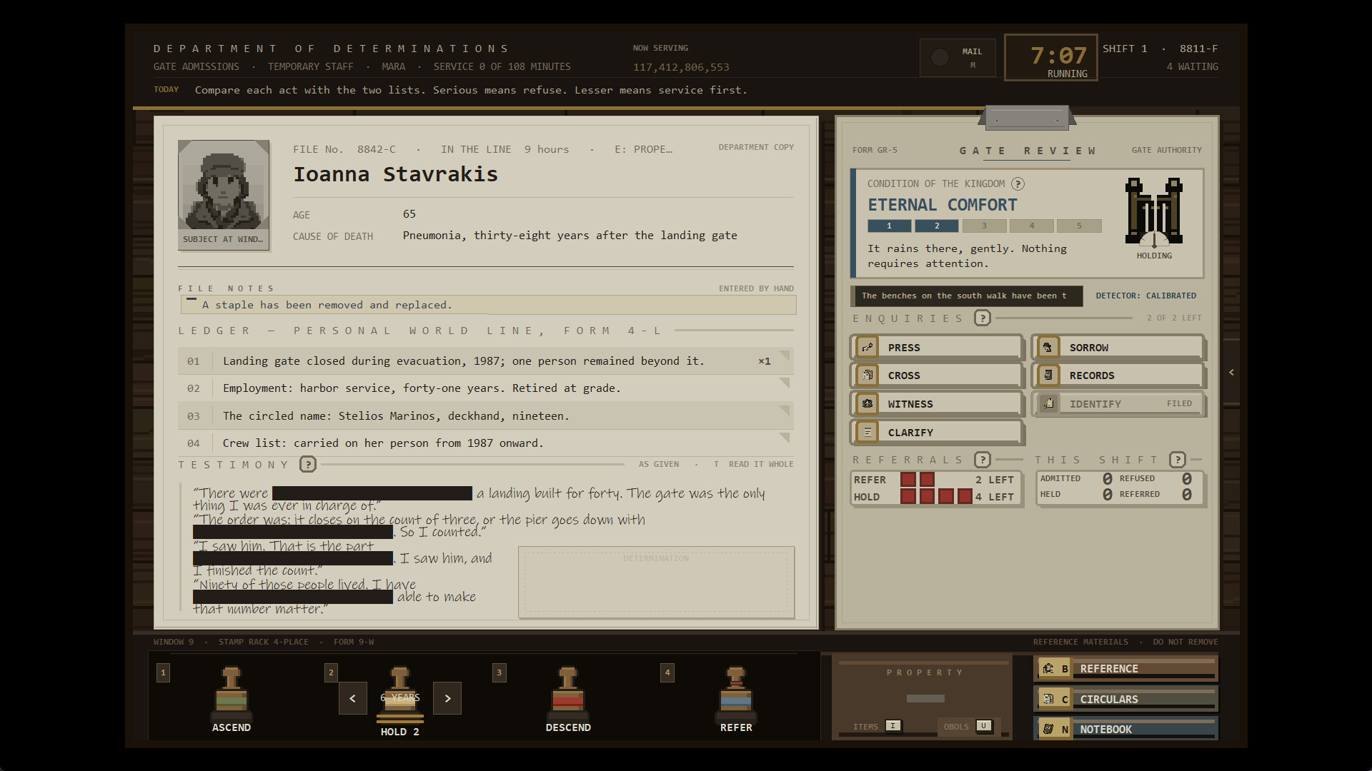Open help icon beside TESTIMONY
This screenshot has width=1372, height=771.
point(308,465)
